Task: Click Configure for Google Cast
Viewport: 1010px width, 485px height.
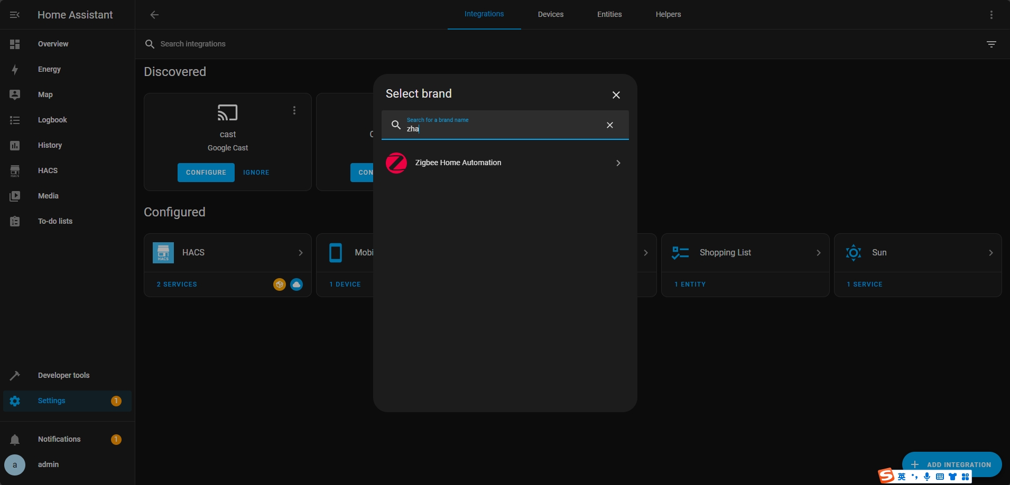Action: tap(206, 173)
